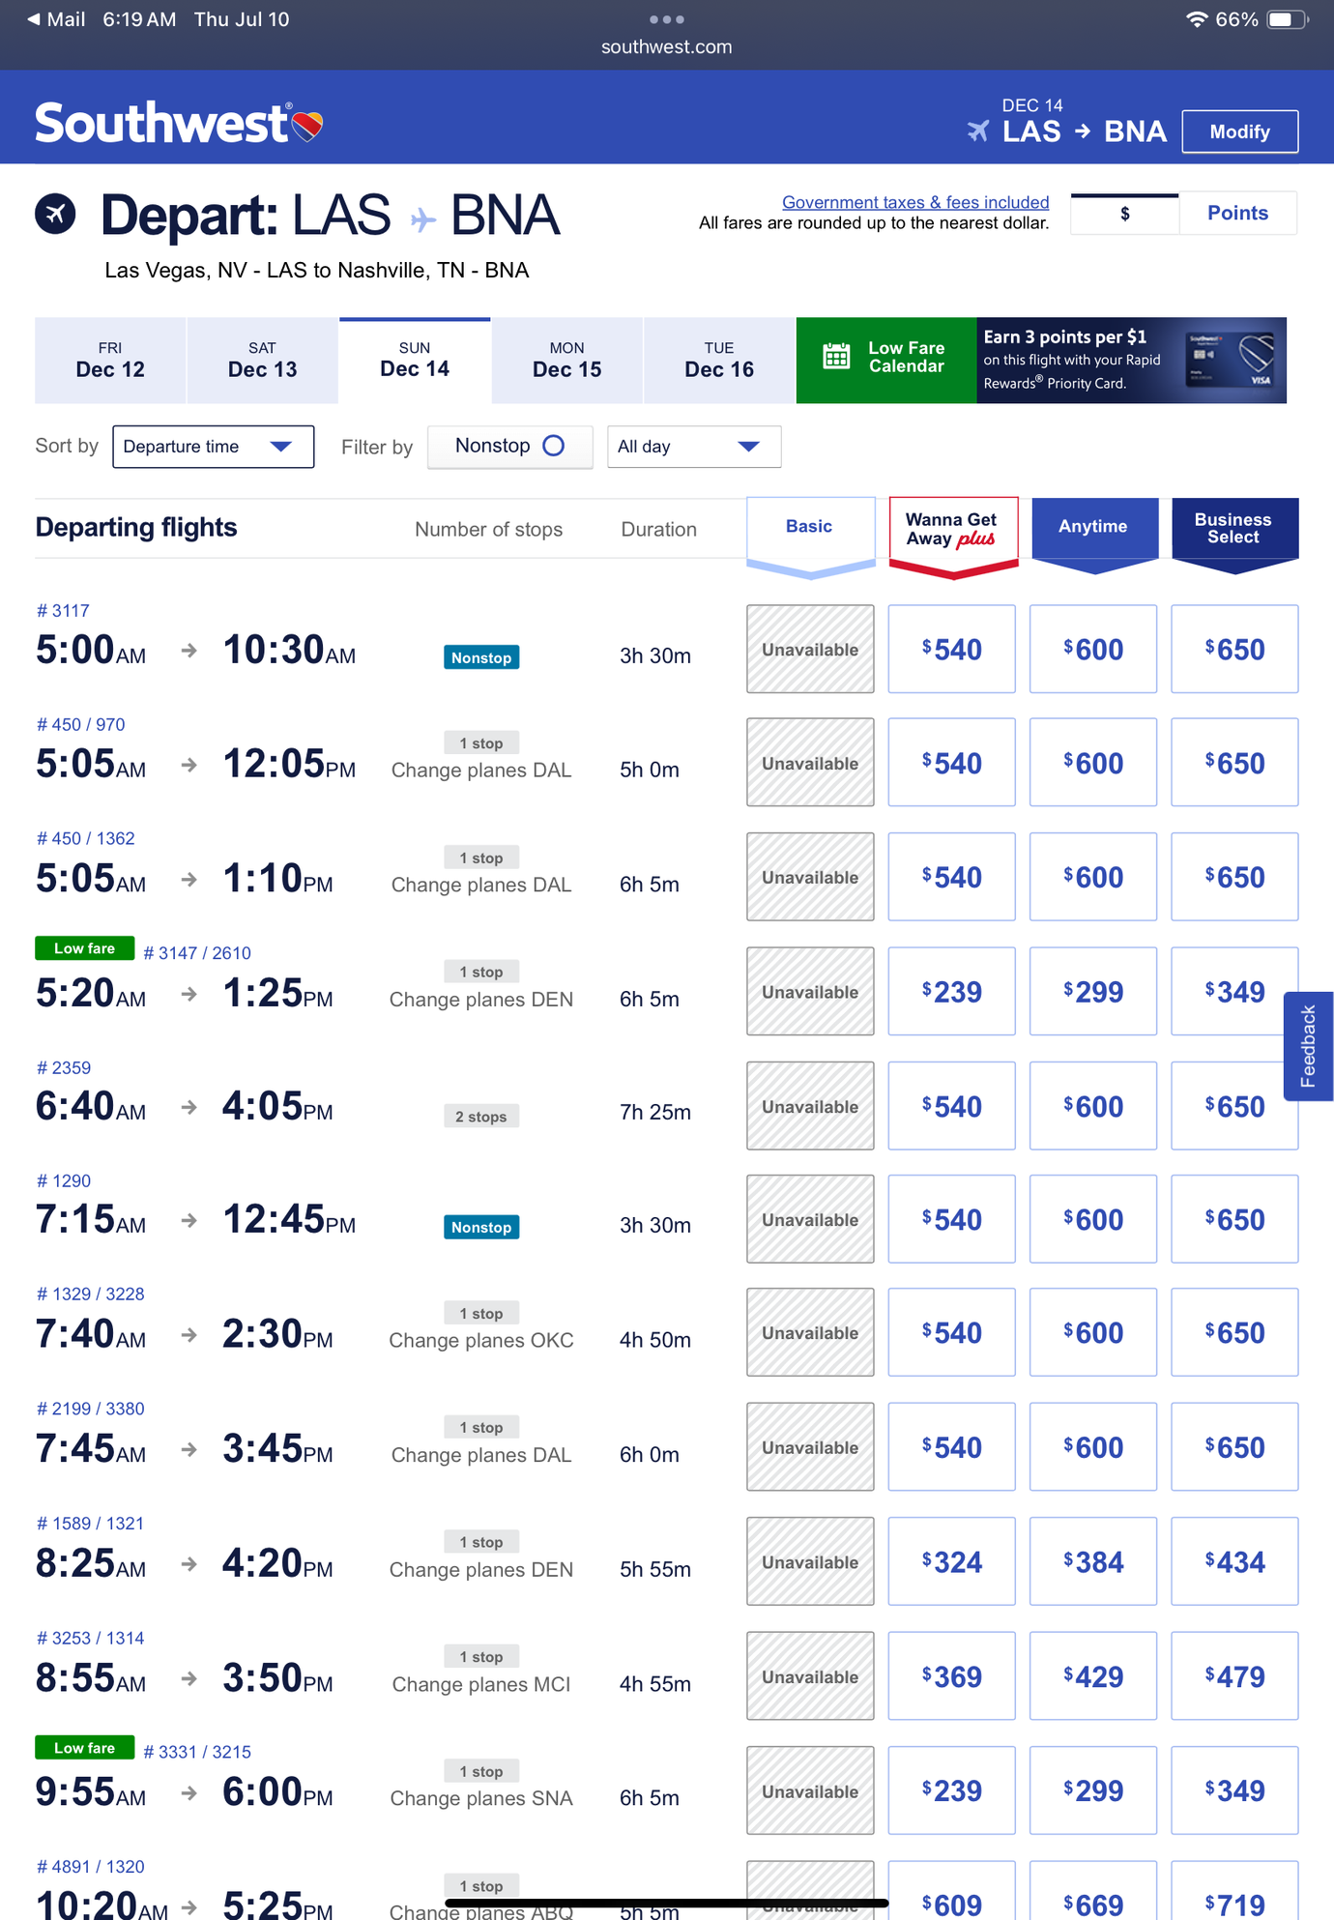Viewport: 1334px width, 1920px height.
Task: Click the plane icon next to LAS BNA header
Action: (978, 131)
